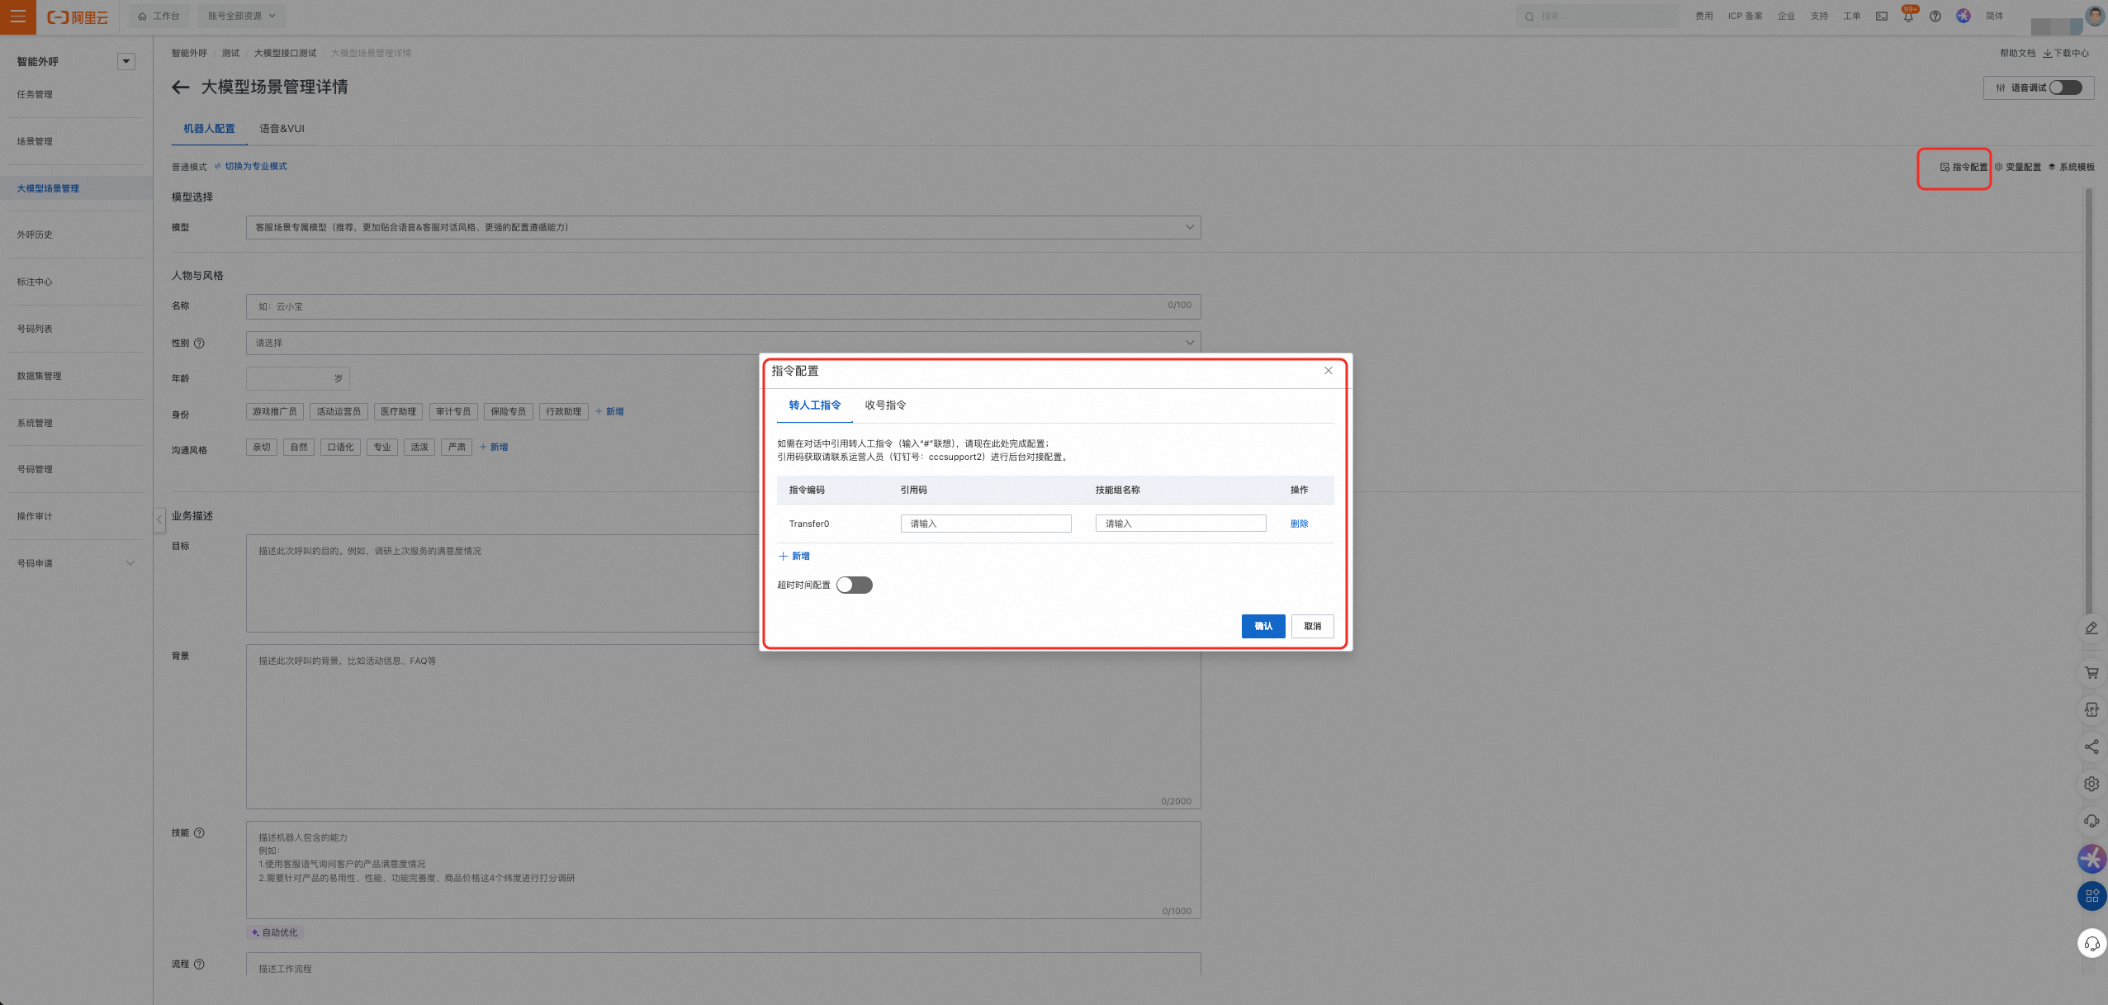Click the share floating icon
The width and height of the screenshot is (2108, 1005).
(2091, 747)
